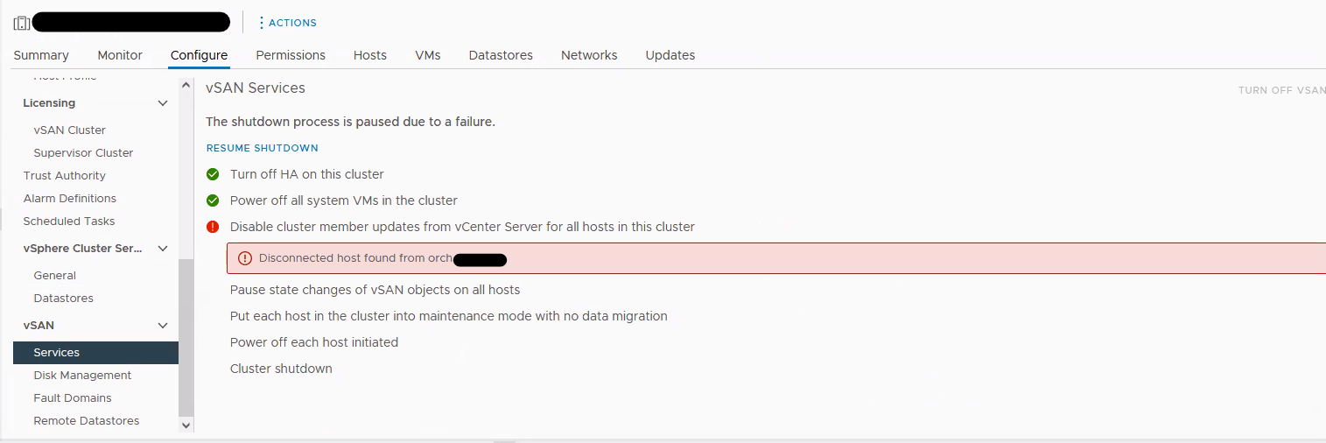Select Alarm Definitions in the sidebar
This screenshot has width=1326, height=443.
point(70,199)
